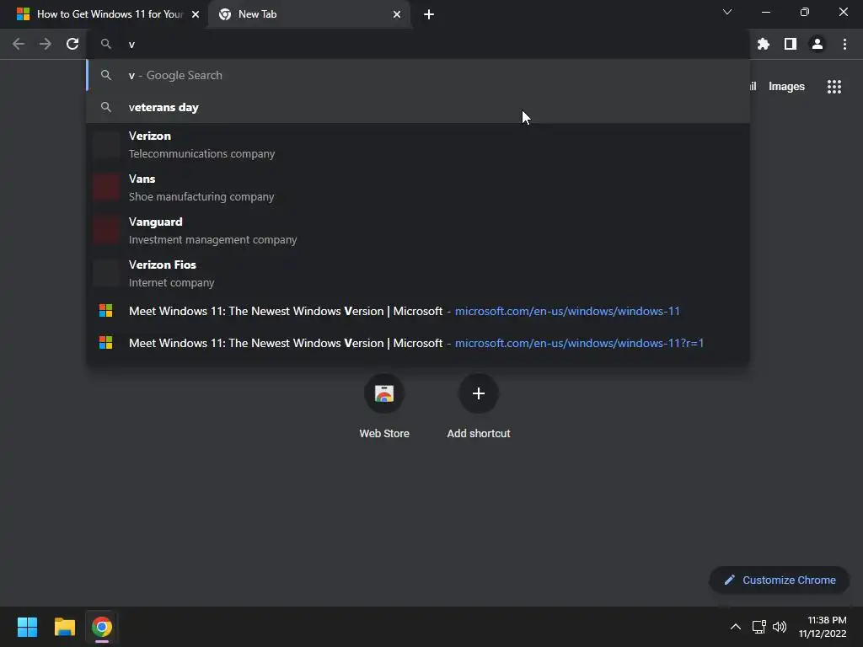
Task: Open the Google apps grid
Action: pyautogui.click(x=834, y=87)
